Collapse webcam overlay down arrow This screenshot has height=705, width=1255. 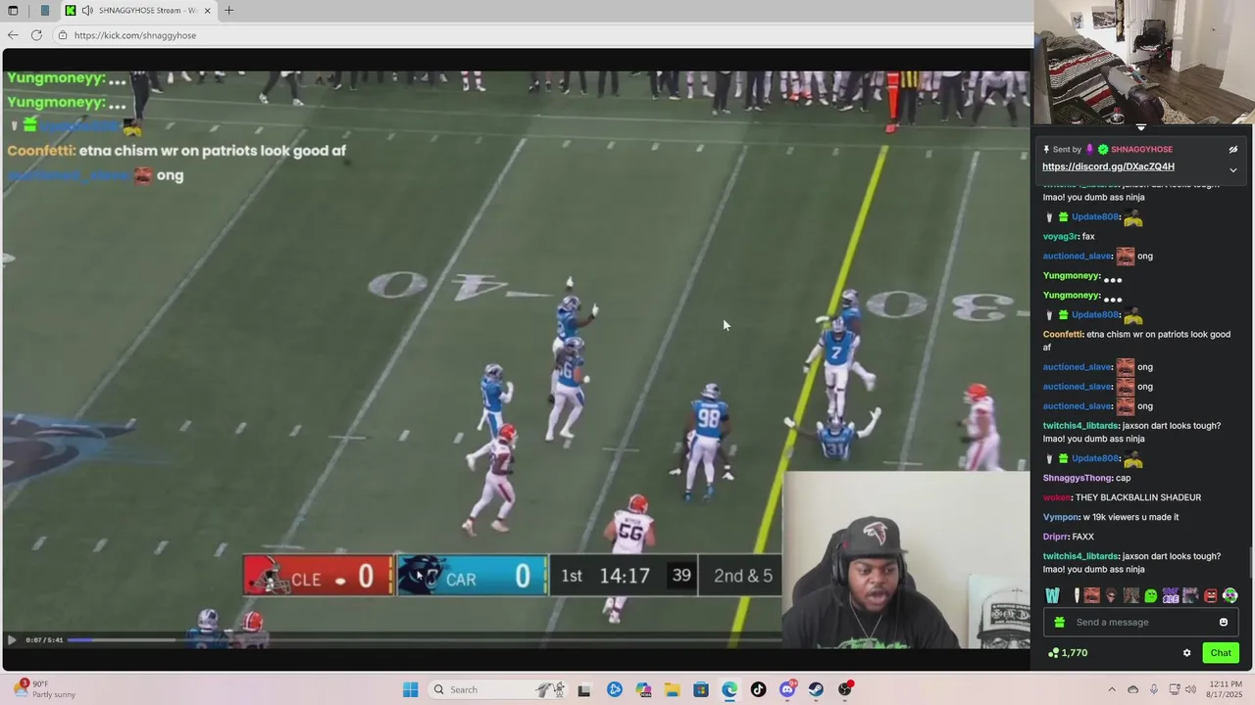1140,127
